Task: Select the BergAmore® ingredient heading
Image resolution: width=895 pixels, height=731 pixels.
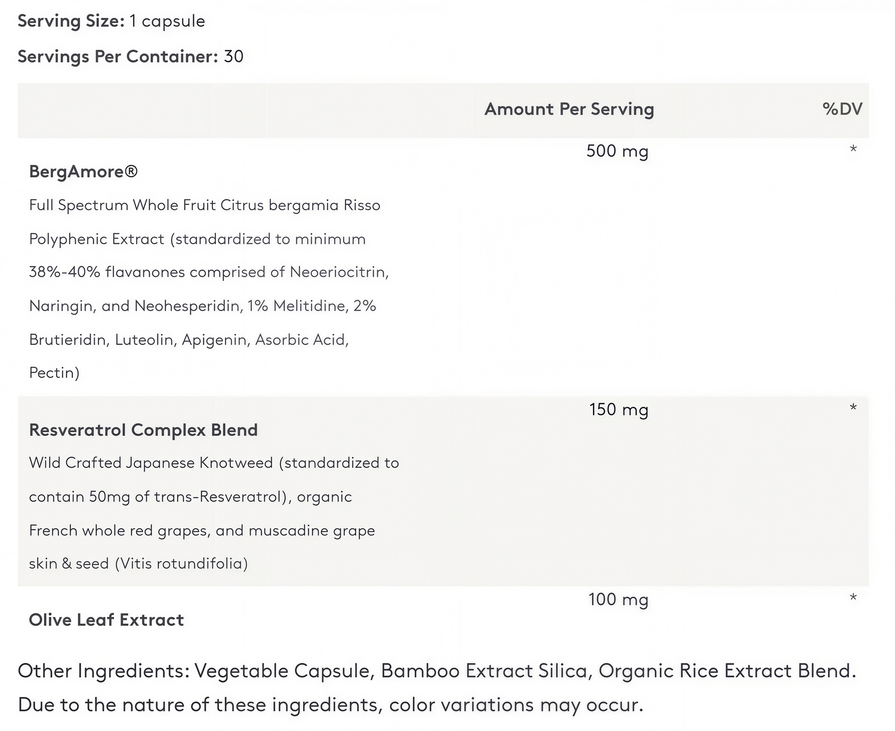Action: (84, 171)
